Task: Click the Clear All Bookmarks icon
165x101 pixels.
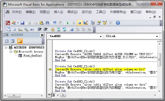Action: (89, 30)
